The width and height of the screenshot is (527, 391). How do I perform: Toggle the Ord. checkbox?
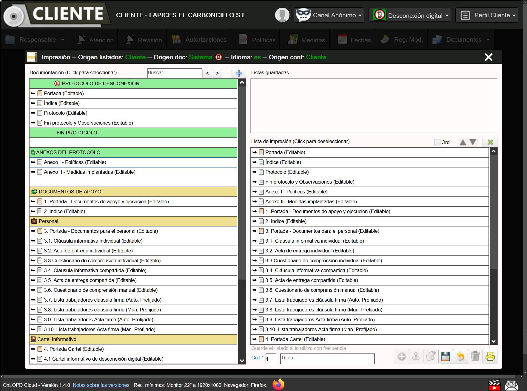click(x=437, y=142)
